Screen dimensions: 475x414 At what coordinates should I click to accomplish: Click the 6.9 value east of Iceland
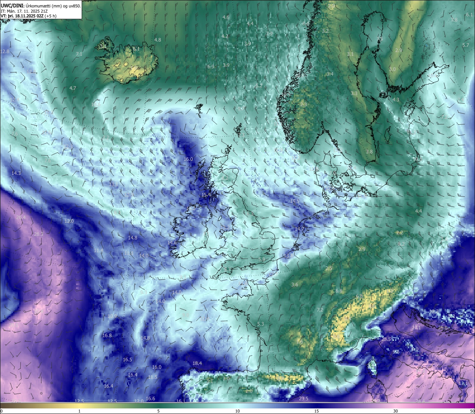(x=211, y=66)
